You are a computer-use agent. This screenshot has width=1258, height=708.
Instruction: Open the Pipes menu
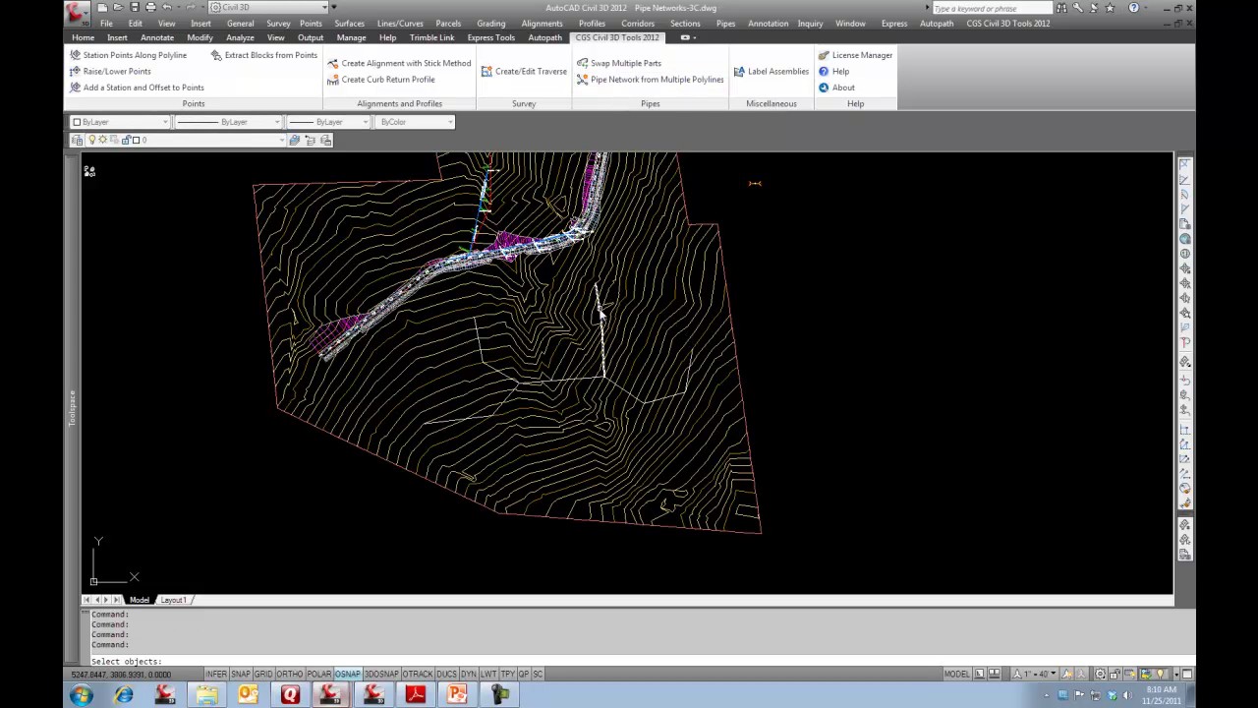pyautogui.click(x=725, y=24)
